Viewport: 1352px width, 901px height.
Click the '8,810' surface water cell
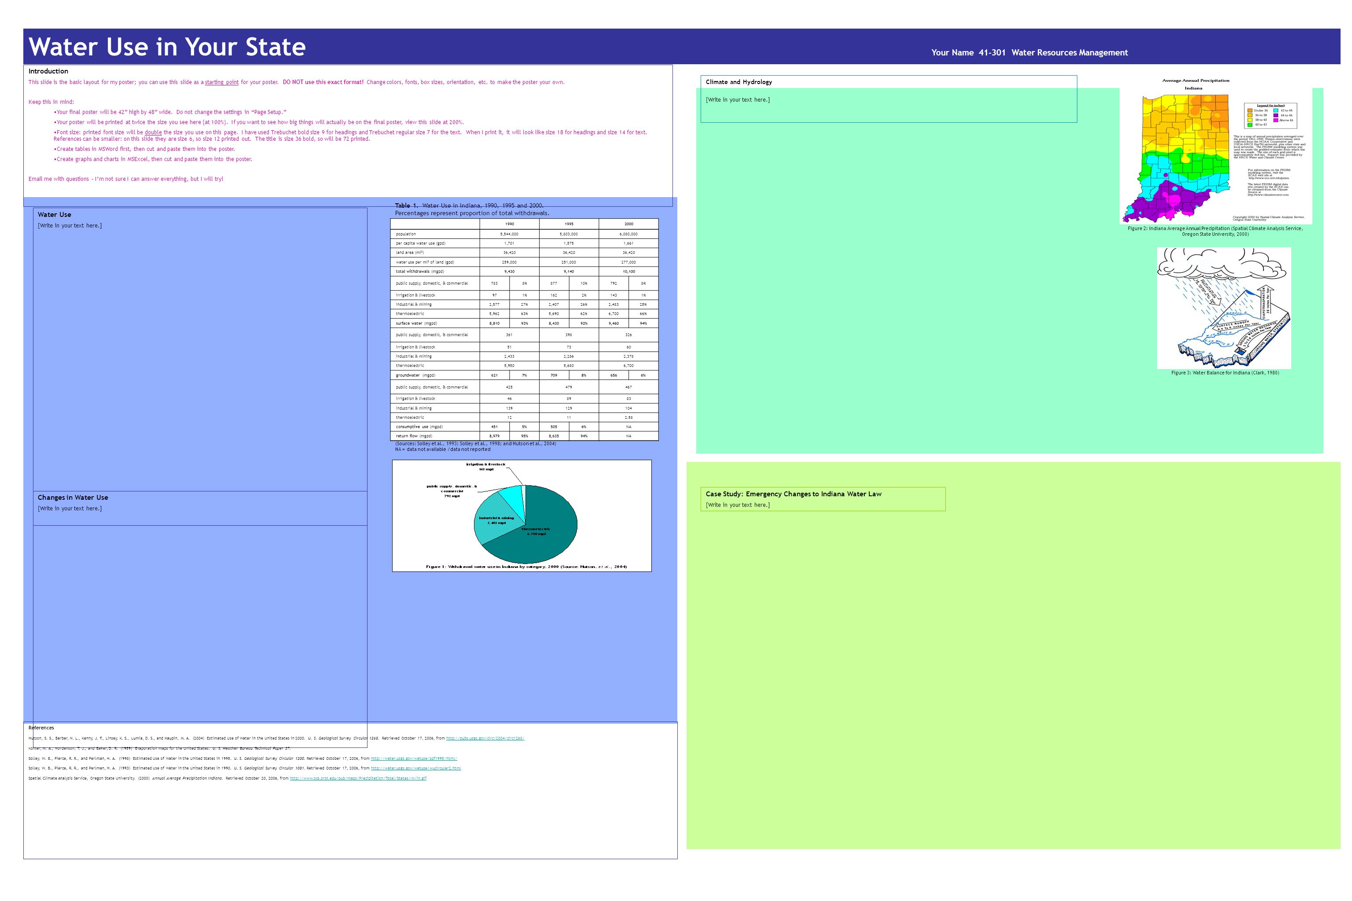(x=494, y=323)
